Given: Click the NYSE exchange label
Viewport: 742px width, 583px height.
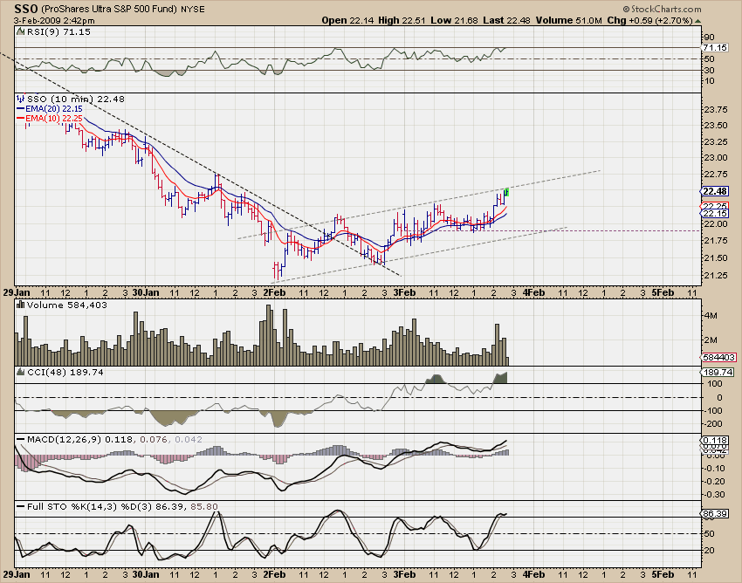Looking at the screenshot, I should click(x=193, y=9).
